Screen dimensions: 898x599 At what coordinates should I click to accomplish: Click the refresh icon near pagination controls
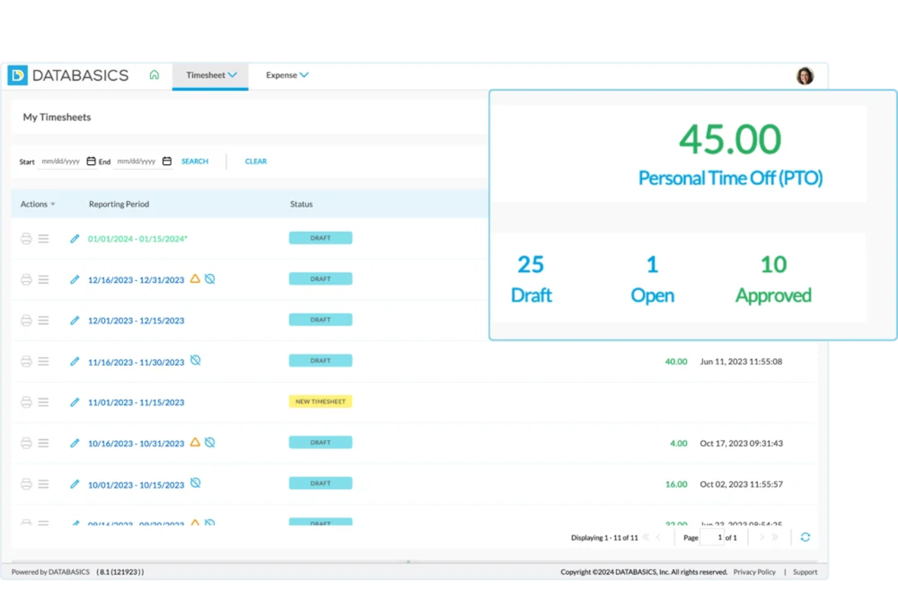click(805, 536)
